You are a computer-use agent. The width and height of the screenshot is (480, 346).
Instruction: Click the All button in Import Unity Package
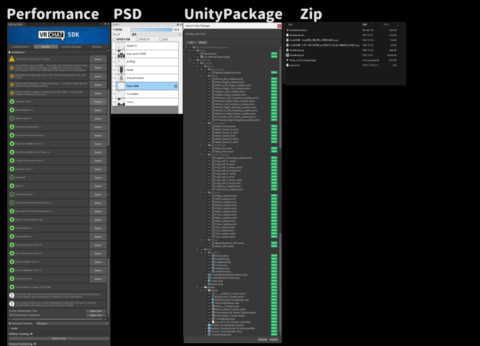point(191,42)
